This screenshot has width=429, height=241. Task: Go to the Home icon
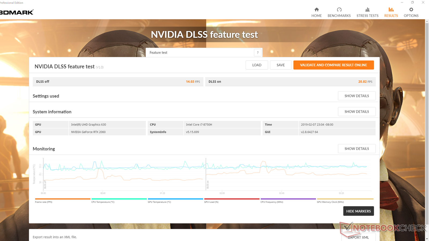317,10
